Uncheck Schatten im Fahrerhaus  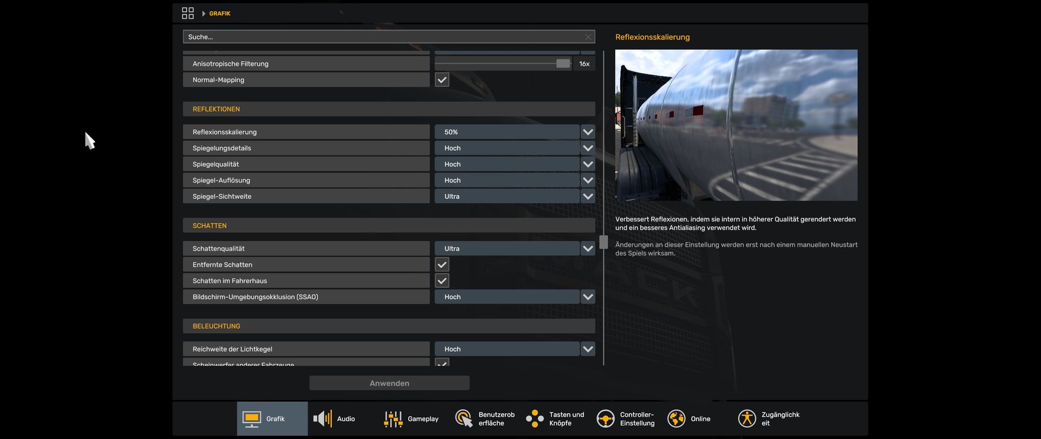[442, 281]
